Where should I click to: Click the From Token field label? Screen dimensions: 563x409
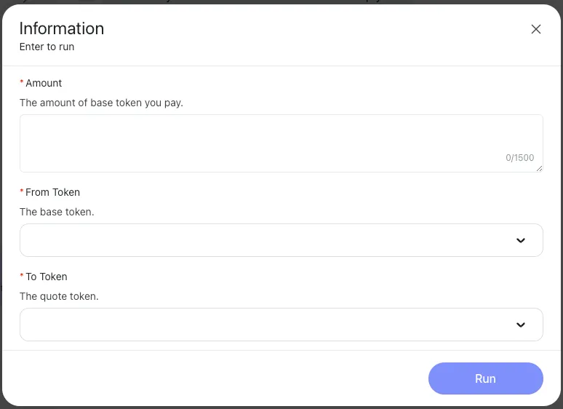(52, 192)
